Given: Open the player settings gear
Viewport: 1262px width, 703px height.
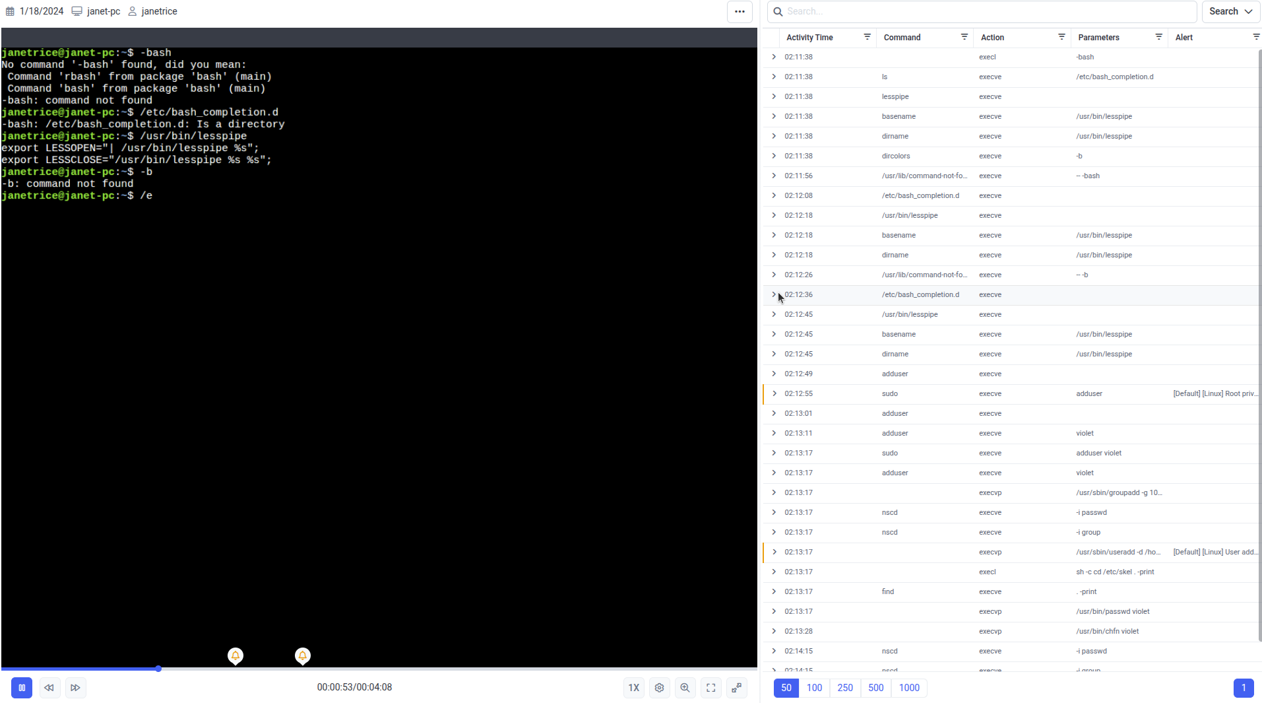Looking at the screenshot, I should 659,688.
